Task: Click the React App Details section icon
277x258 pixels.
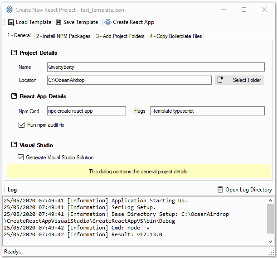Action: [14, 96]
